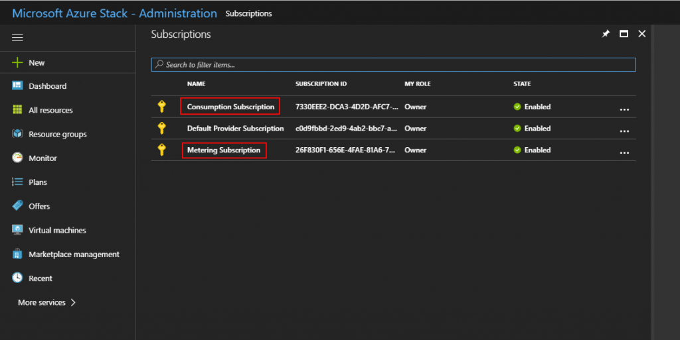Viewport: 680px width, 340px height.
Task: Open More services link
Action: pos(42,302)
